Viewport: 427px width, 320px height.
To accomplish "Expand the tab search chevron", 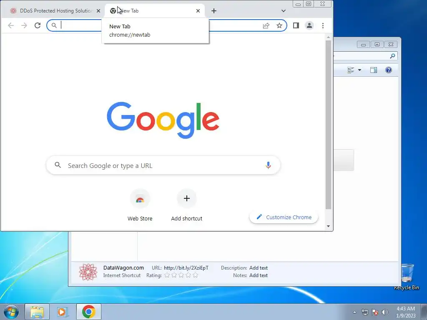I will pyautogui.click(x=284, y=11).
